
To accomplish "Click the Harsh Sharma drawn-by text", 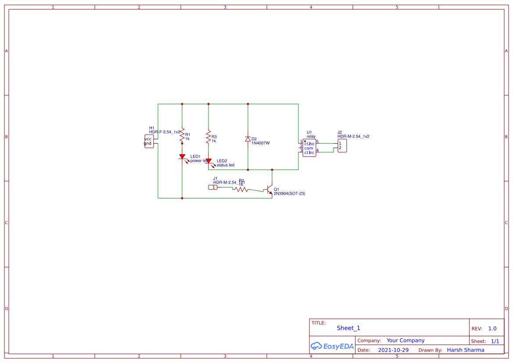I will [466, 350].
